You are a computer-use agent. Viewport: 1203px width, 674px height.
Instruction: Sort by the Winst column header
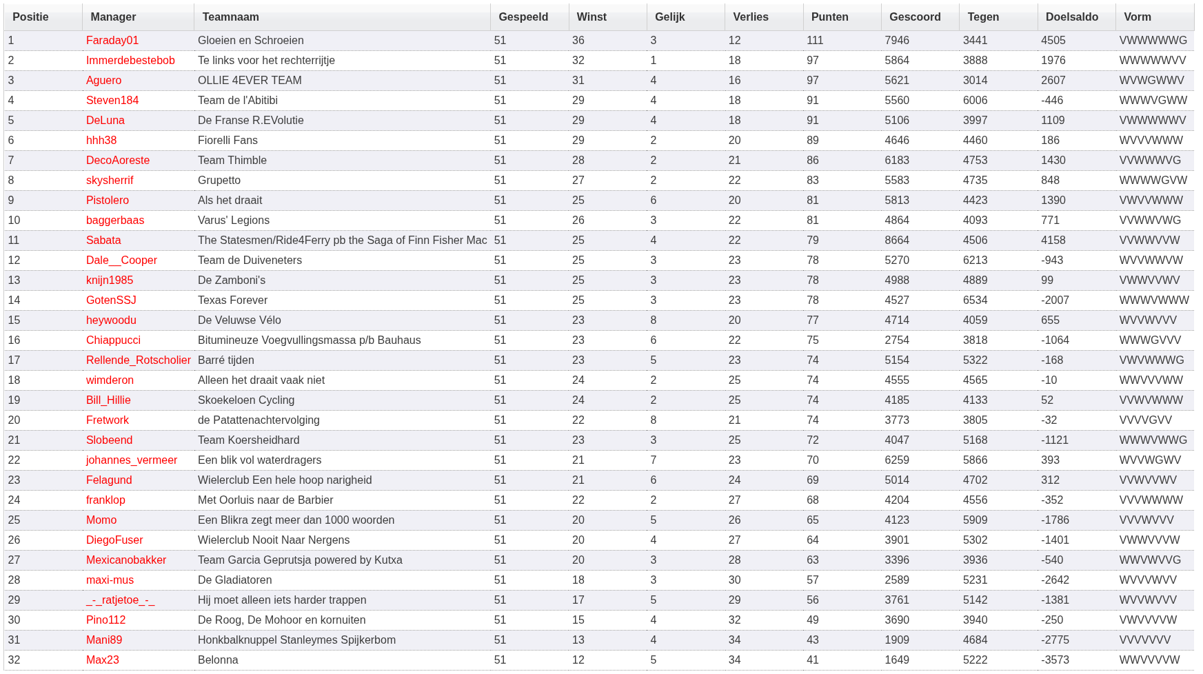pos(592,17)
